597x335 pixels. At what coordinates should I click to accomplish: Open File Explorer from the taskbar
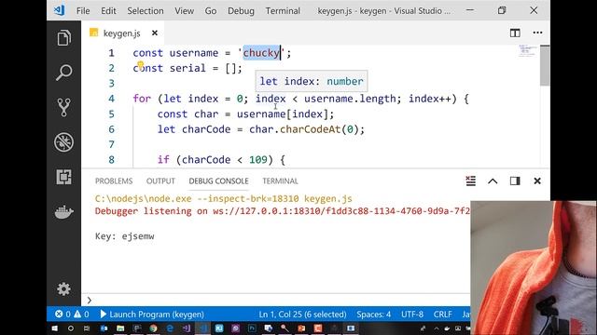(120, 328)
